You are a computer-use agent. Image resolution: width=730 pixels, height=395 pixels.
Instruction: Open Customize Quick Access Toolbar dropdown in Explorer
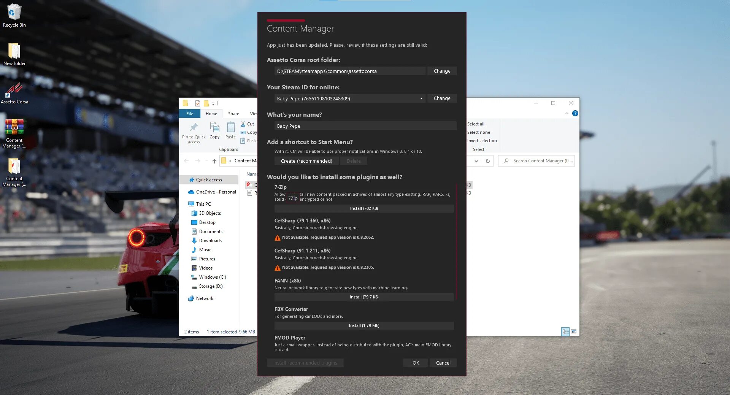point(213,103)
